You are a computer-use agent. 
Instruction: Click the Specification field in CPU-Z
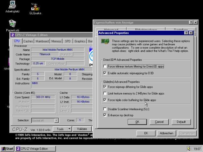pyautogui.click(x=62, y=70)
